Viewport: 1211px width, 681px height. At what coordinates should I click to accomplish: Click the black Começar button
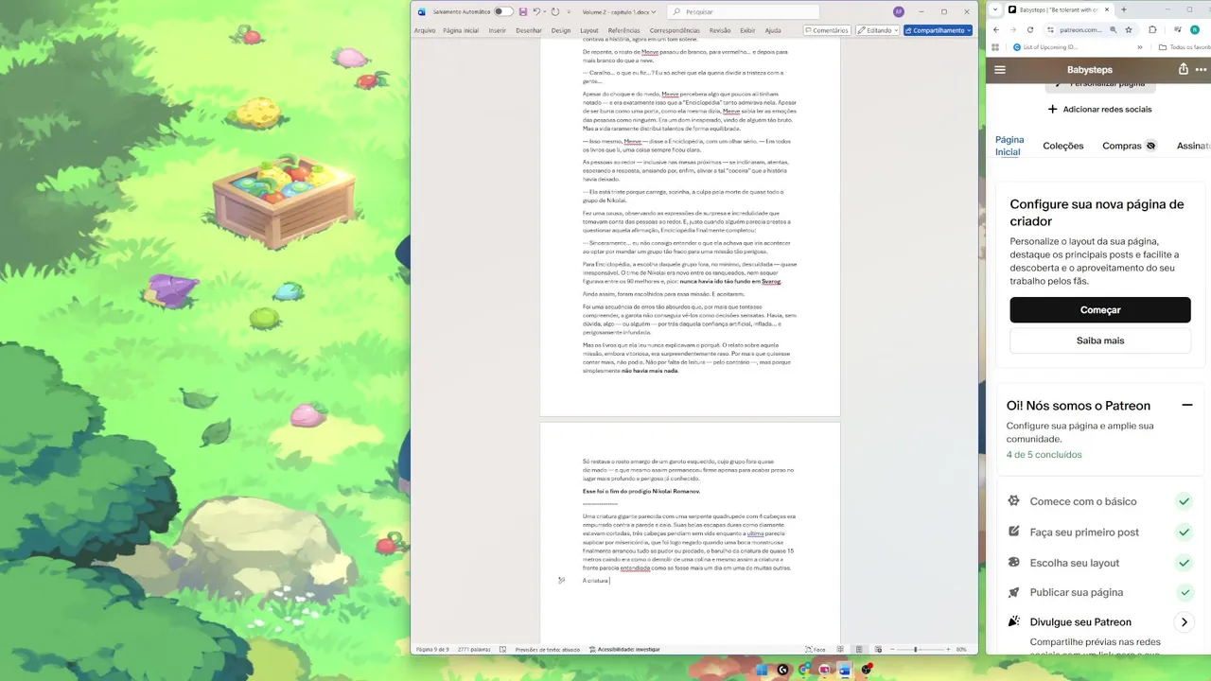[x=1100, y=310]
